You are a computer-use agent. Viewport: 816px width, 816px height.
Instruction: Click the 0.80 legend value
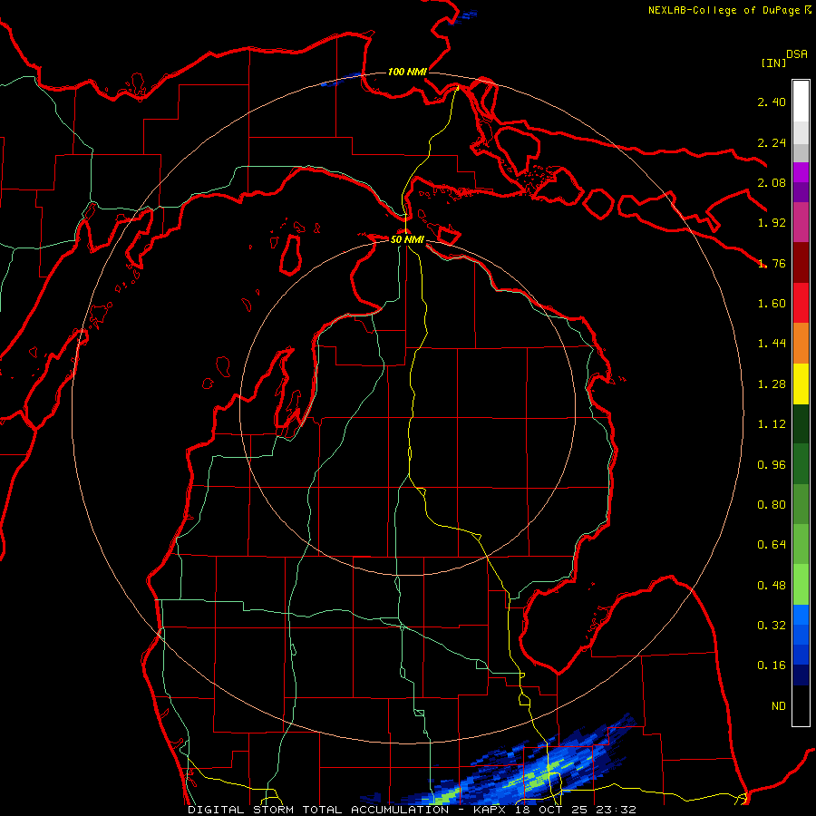tap(772, 505)
